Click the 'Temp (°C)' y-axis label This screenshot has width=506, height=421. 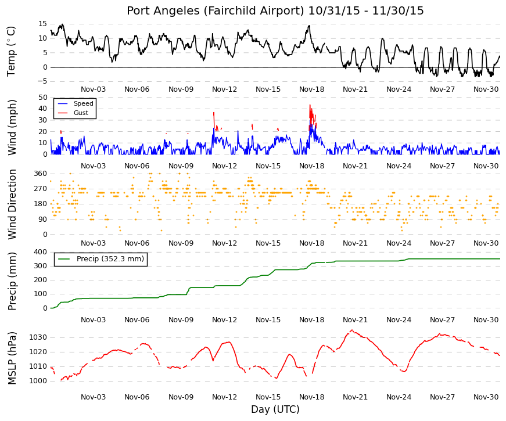[x=11, y=51]
